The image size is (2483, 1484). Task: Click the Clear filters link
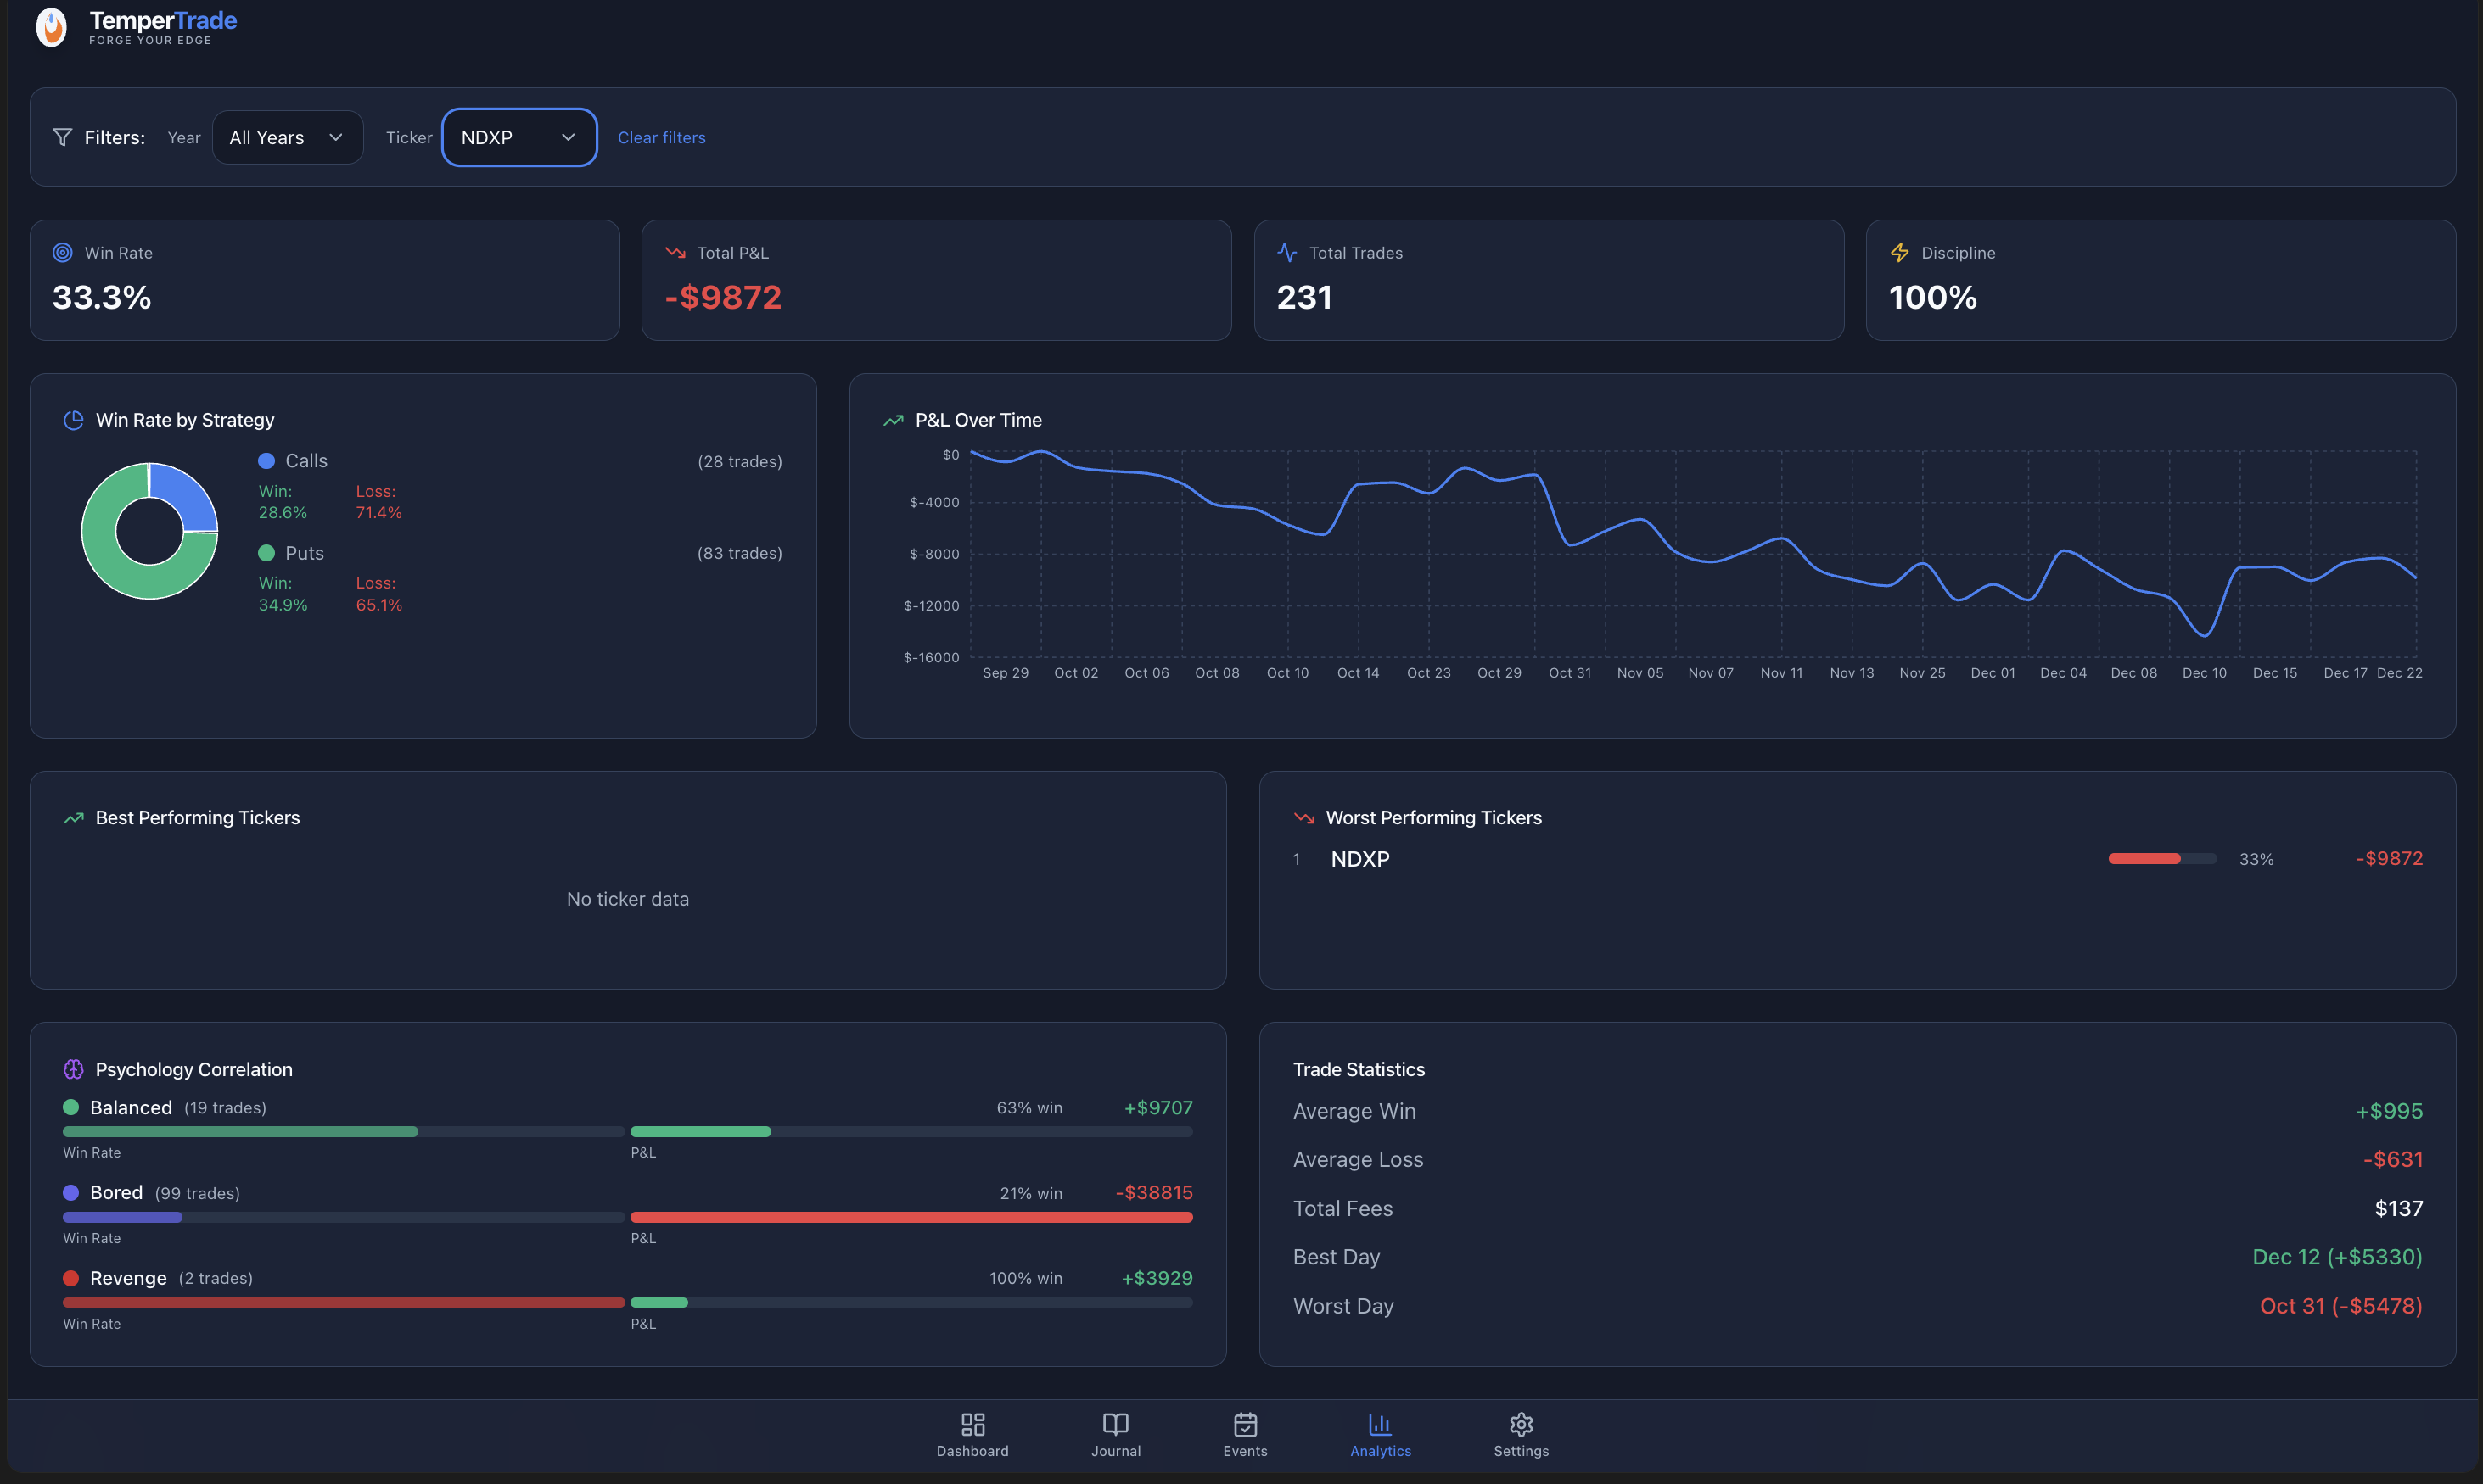[661, 137]
